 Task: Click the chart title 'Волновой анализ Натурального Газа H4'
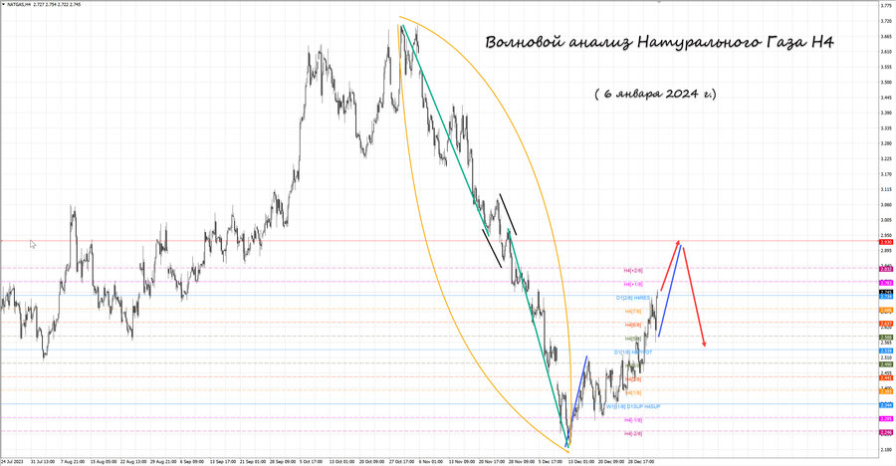coord(660,43)
